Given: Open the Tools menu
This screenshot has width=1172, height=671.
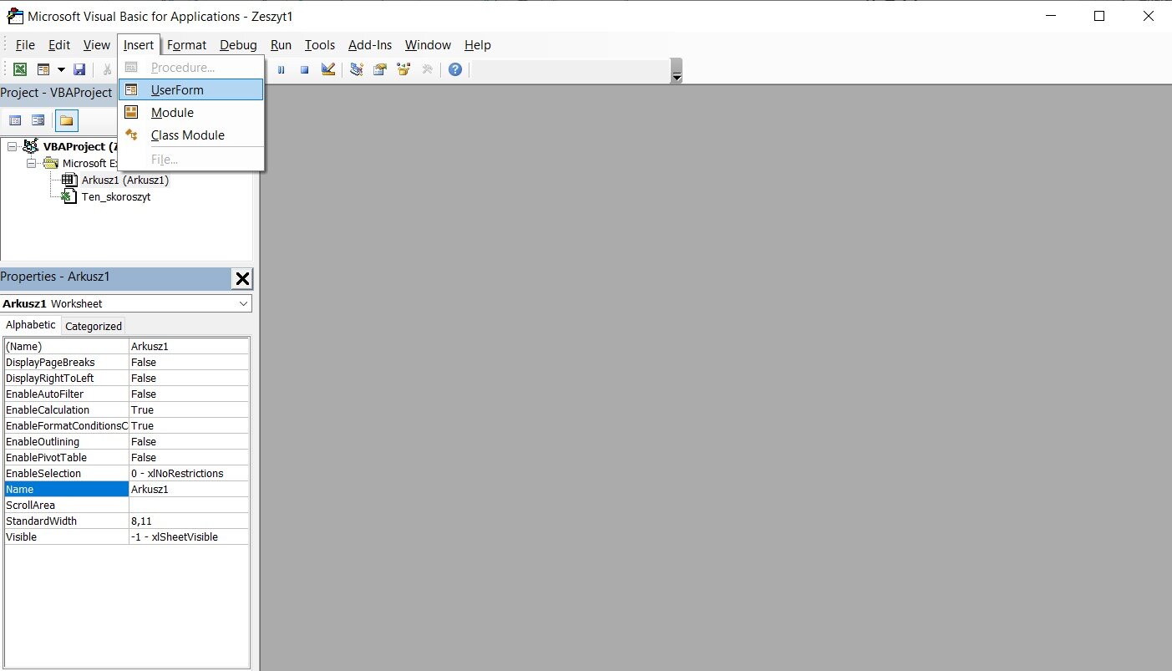Looking at the screenshot, I should click(320, 45).
